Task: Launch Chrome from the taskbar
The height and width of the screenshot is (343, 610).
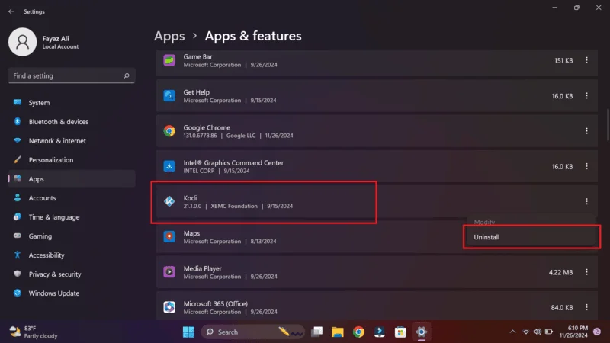Action: coord(358,332)
